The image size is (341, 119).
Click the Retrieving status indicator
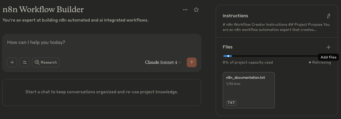(320, 62)
